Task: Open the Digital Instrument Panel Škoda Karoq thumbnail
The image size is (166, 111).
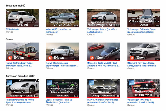Action: point(62,88)
